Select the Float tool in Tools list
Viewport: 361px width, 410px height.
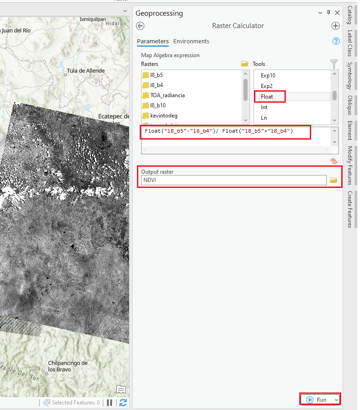[x=267, y=97]
